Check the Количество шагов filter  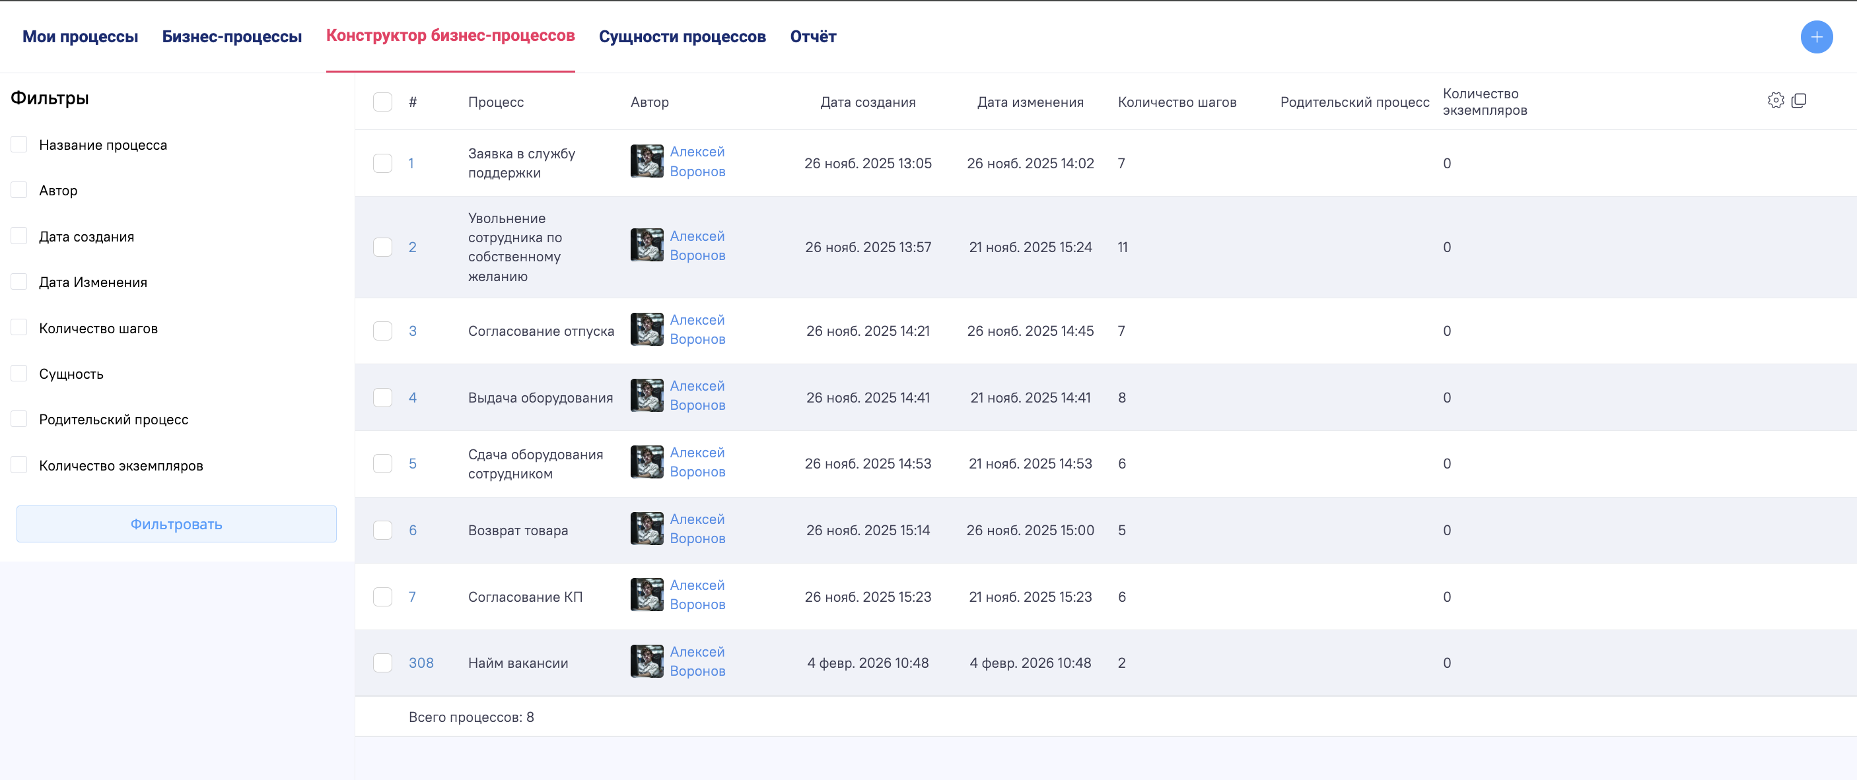(19, 328)
